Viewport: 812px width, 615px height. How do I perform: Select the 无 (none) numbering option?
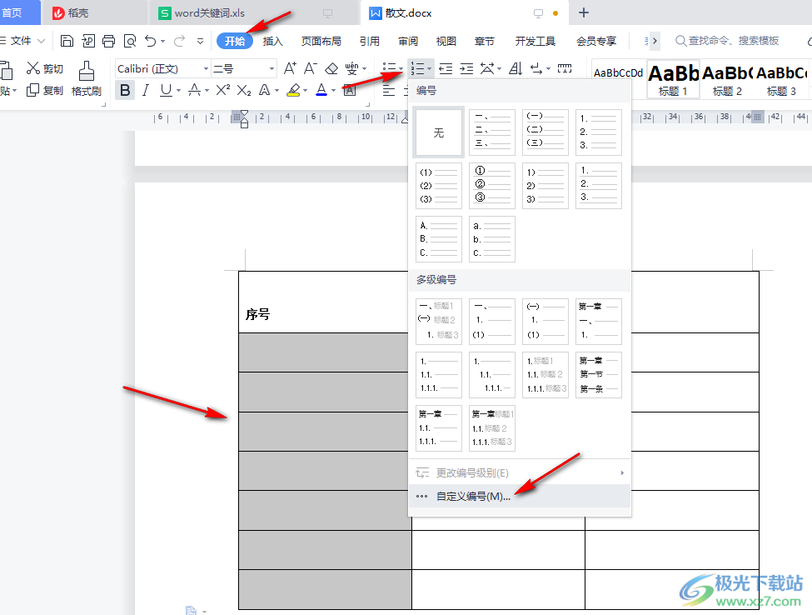[x=438, y=132]
